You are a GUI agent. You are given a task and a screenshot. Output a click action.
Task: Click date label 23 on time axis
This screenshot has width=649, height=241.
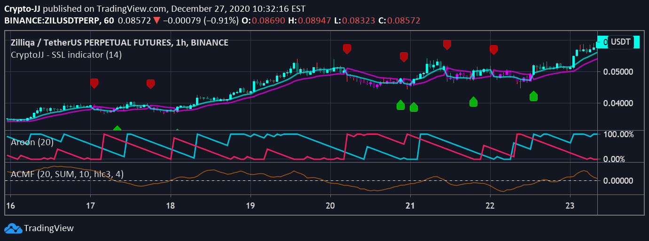[570, 205]
